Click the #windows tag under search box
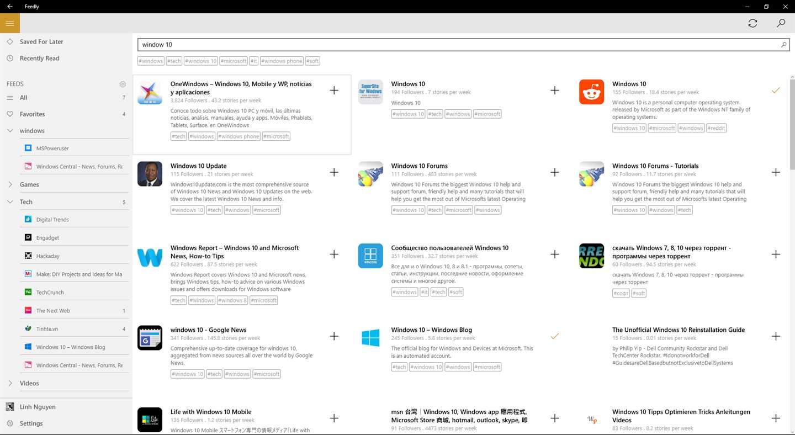Viewport: 795px width, 435px height. pyautogui.click(x=151, y=61)
